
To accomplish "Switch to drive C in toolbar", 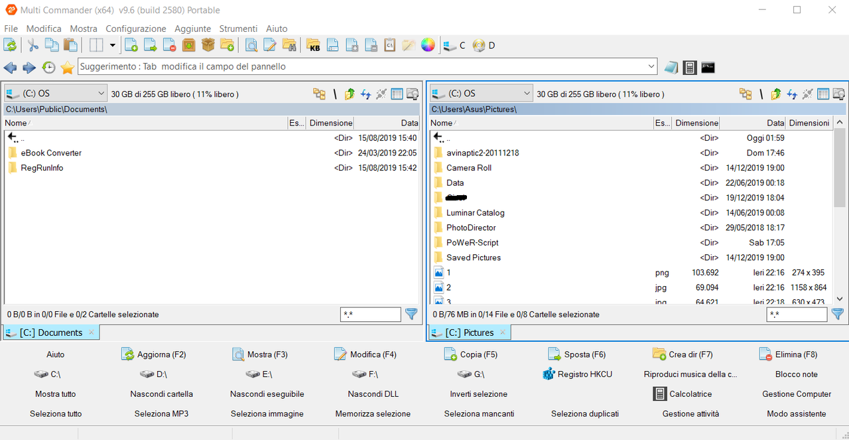I will point(455,45).
